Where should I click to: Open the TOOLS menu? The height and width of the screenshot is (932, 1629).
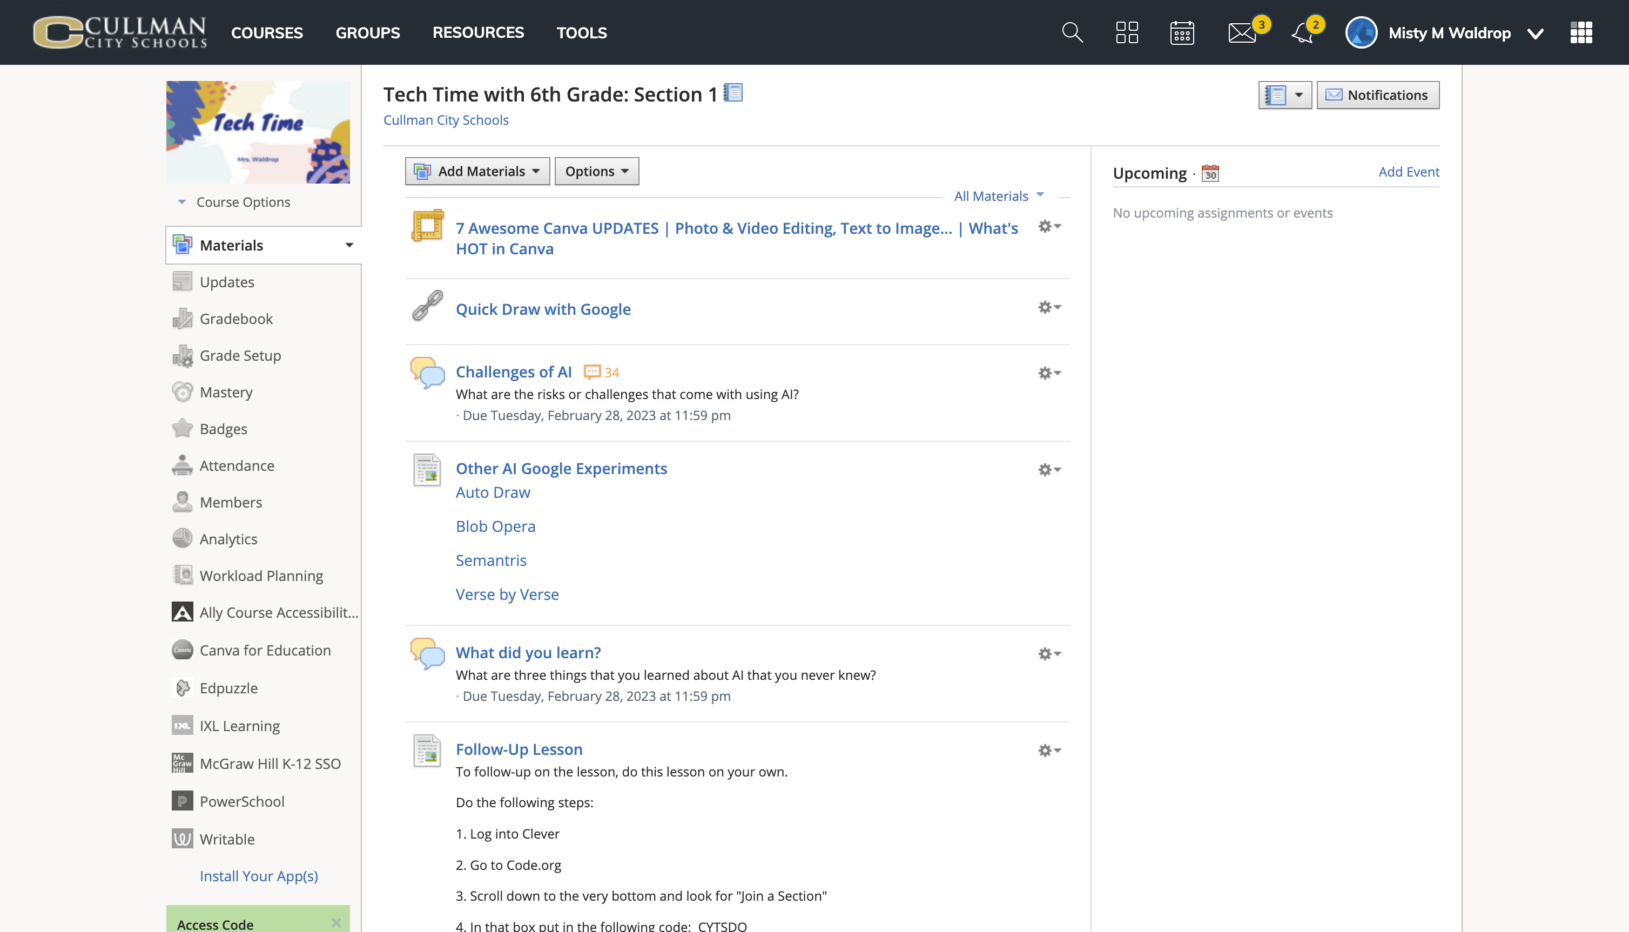[x=581, y=32]
